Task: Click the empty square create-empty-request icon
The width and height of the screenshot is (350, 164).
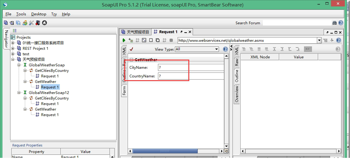Action: (x=151, y=40)
